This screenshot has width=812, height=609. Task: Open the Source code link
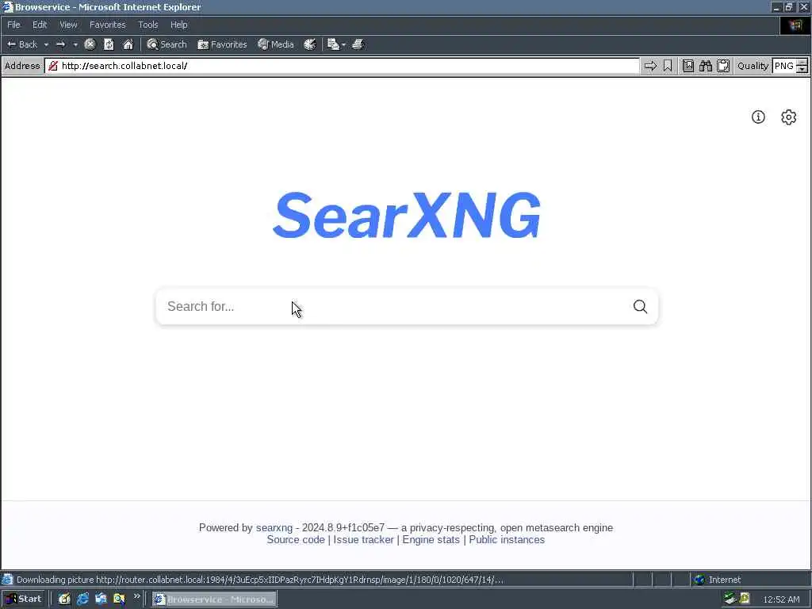point(296,539)
